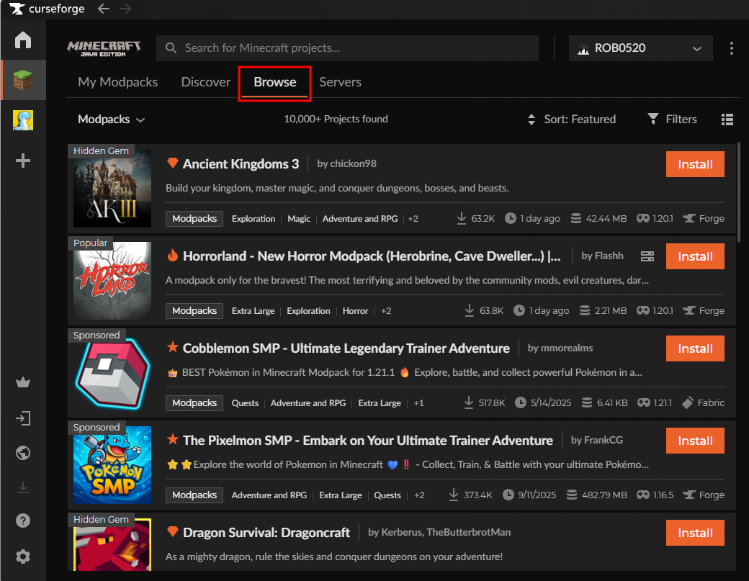This screenshot has width=749, height=581.
Task: Click the Filters funnel icon
Action: (x=653, y=119)
